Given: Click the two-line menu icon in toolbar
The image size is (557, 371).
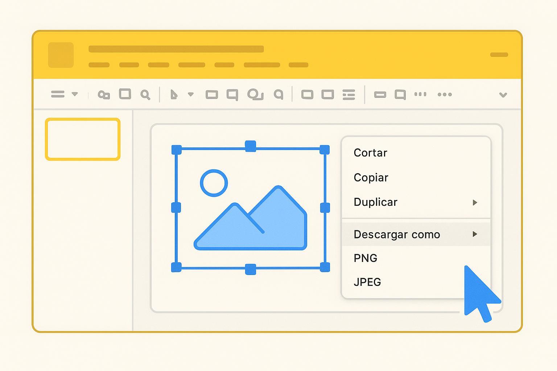Looking at the screenshot, I should [x=58, y=94].
